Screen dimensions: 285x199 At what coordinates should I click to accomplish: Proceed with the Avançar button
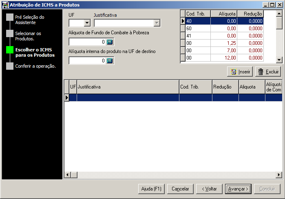(238, 189)
